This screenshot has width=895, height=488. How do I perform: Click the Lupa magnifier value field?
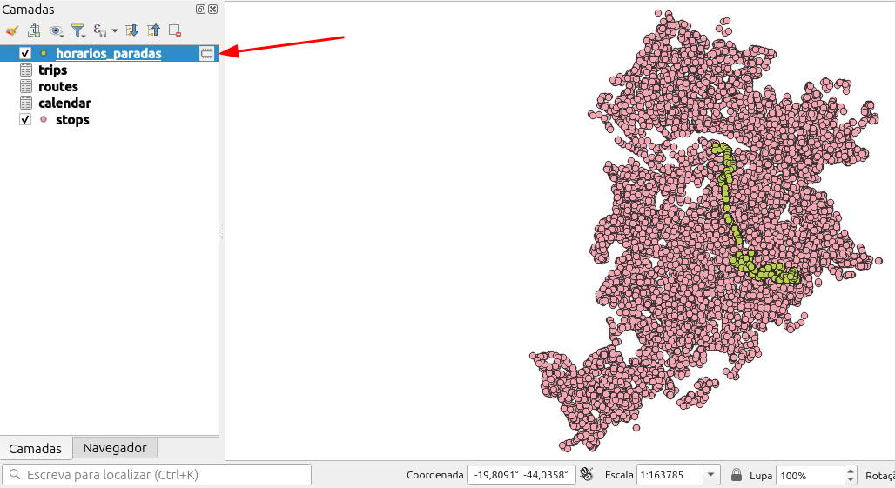coord(810,476)
